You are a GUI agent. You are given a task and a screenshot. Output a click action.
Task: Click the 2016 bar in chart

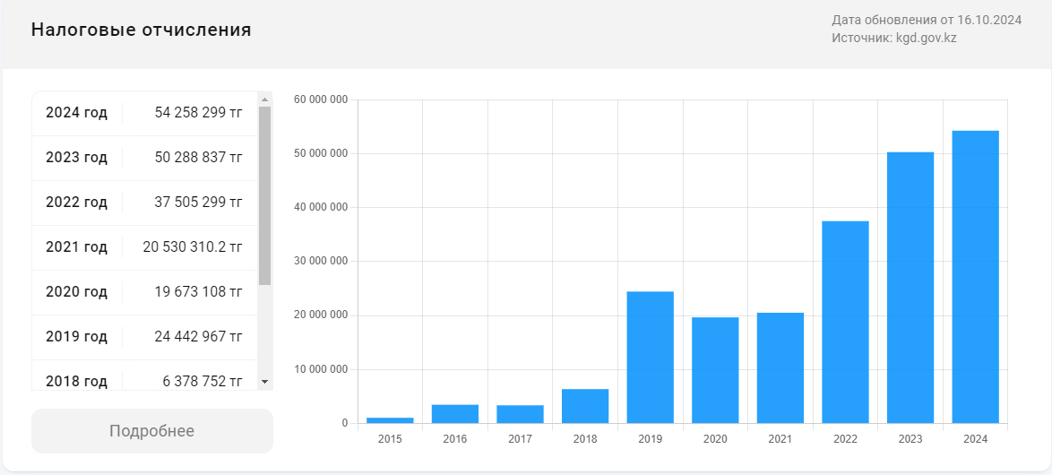coord(455,414)
